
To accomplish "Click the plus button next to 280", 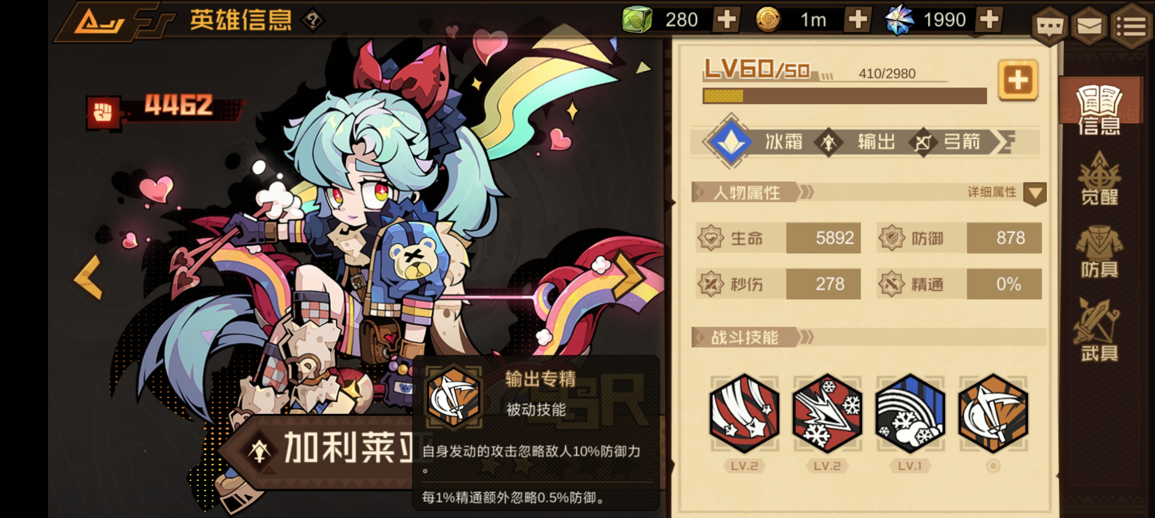I will [x=726, y=20].
